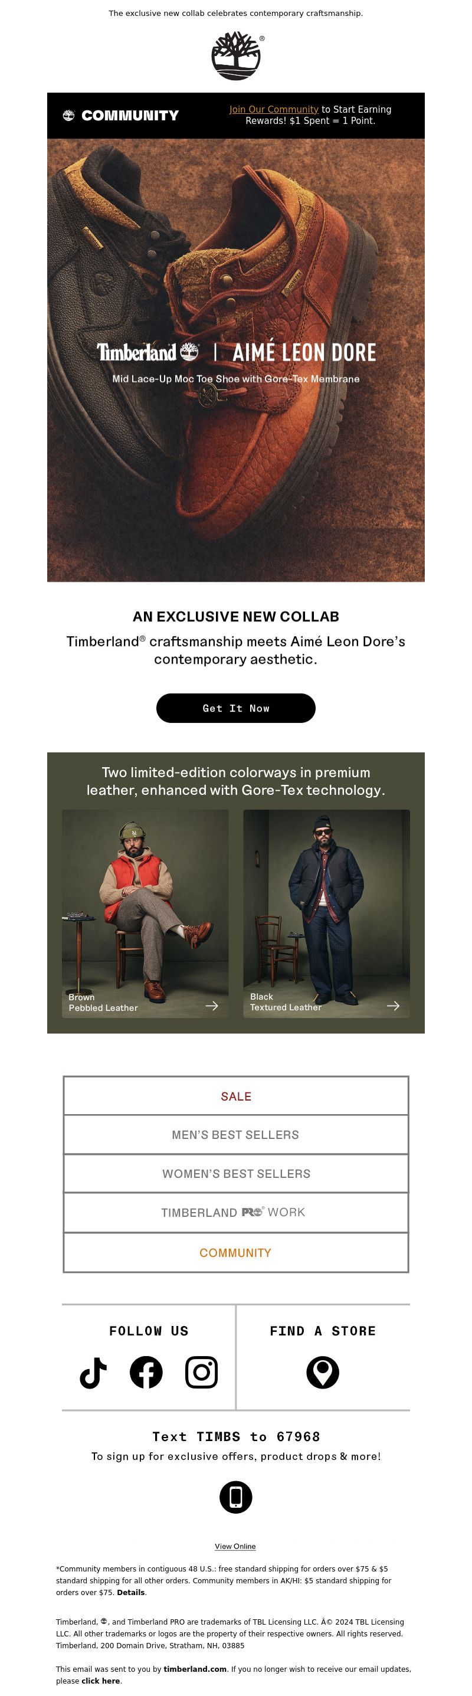Open shipping Details link in footnote
Image resolution: width=472 pixels, height=1696 pixels.
131,1593
